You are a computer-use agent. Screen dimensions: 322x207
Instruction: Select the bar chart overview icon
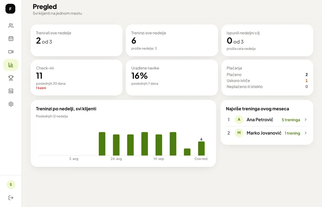[x=11, y=65]
